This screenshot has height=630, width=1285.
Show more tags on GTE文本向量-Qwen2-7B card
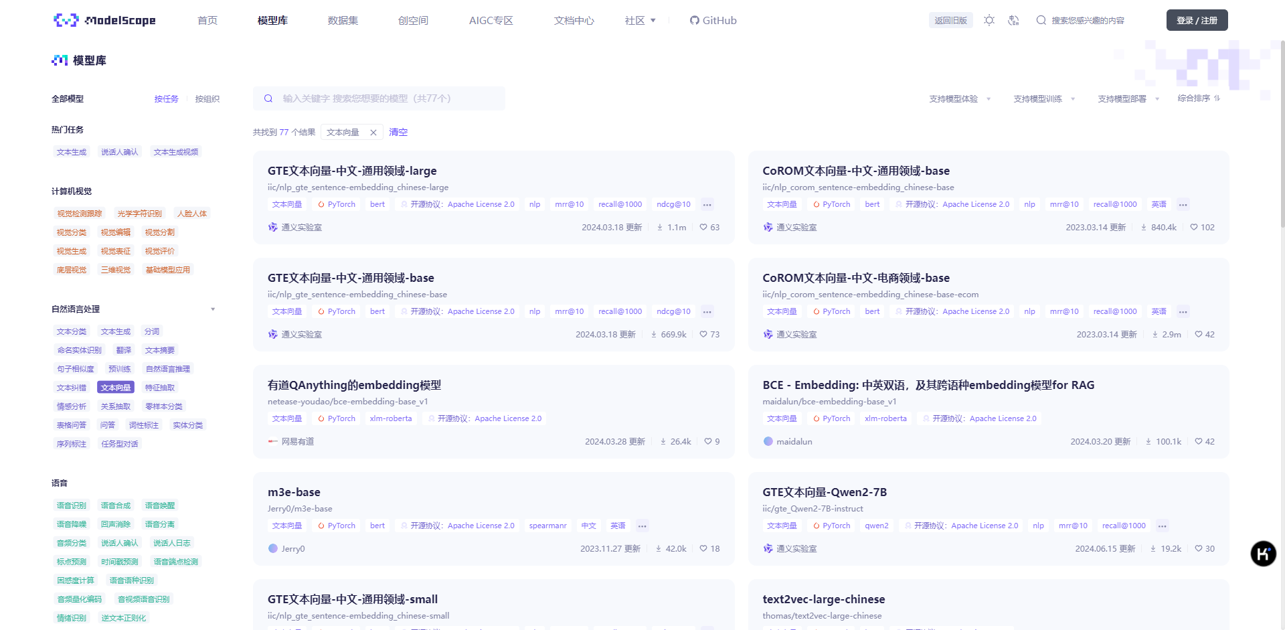click(x=1163, y=526)
